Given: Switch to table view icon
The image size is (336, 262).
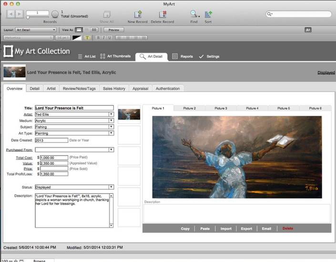Looking at the screenshot, I should 94,30.
